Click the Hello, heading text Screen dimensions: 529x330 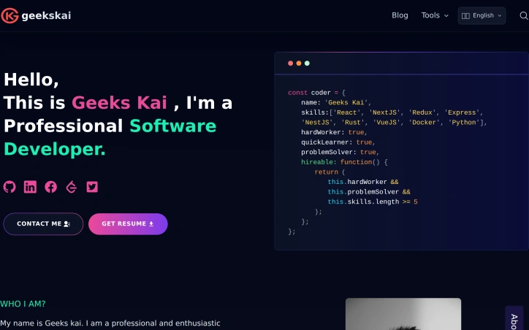[x=31, y=80]
